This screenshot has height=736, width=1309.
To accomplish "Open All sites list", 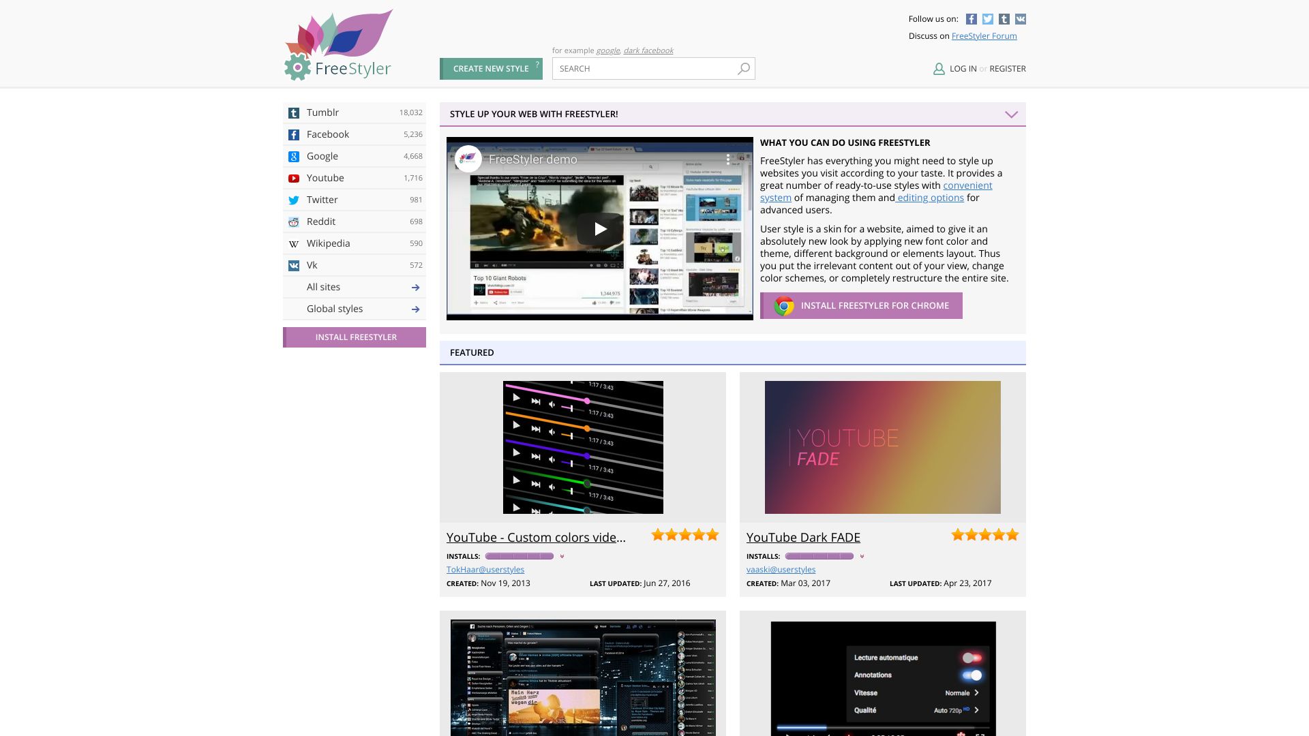I will [355, 288].
